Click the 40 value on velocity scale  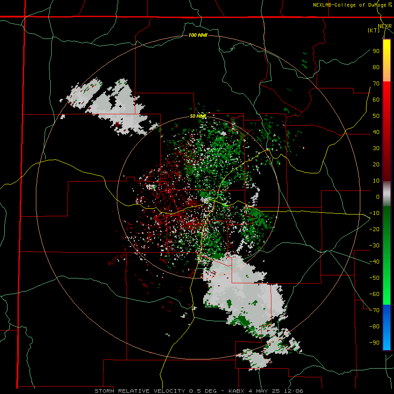click(376, 132)
